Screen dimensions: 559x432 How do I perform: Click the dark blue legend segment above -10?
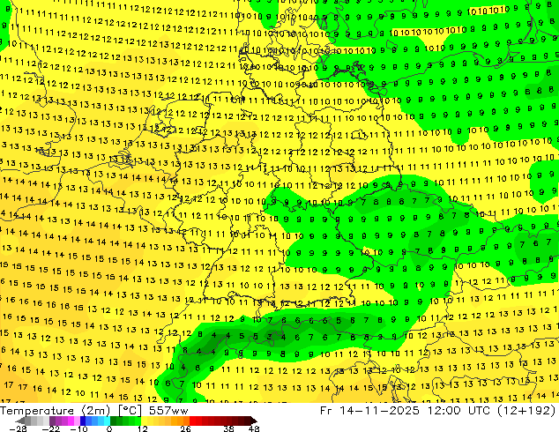coord(83,421)
